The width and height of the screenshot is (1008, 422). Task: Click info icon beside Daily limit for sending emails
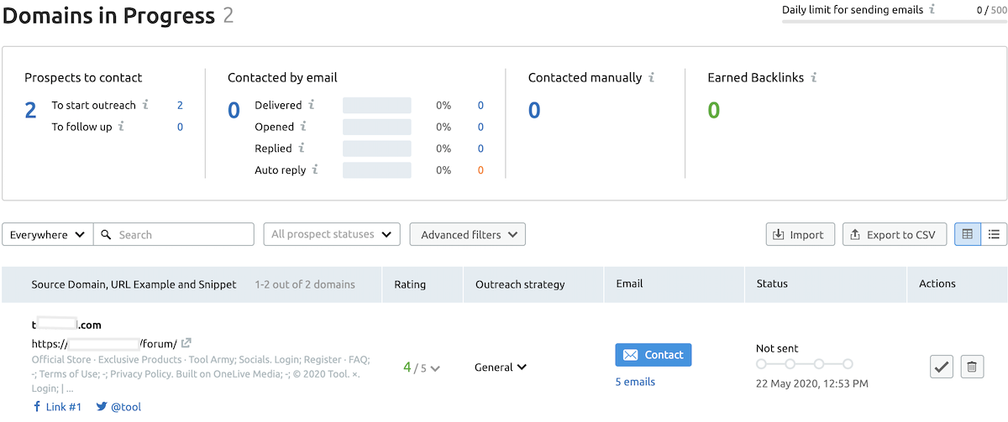point(932,10)
